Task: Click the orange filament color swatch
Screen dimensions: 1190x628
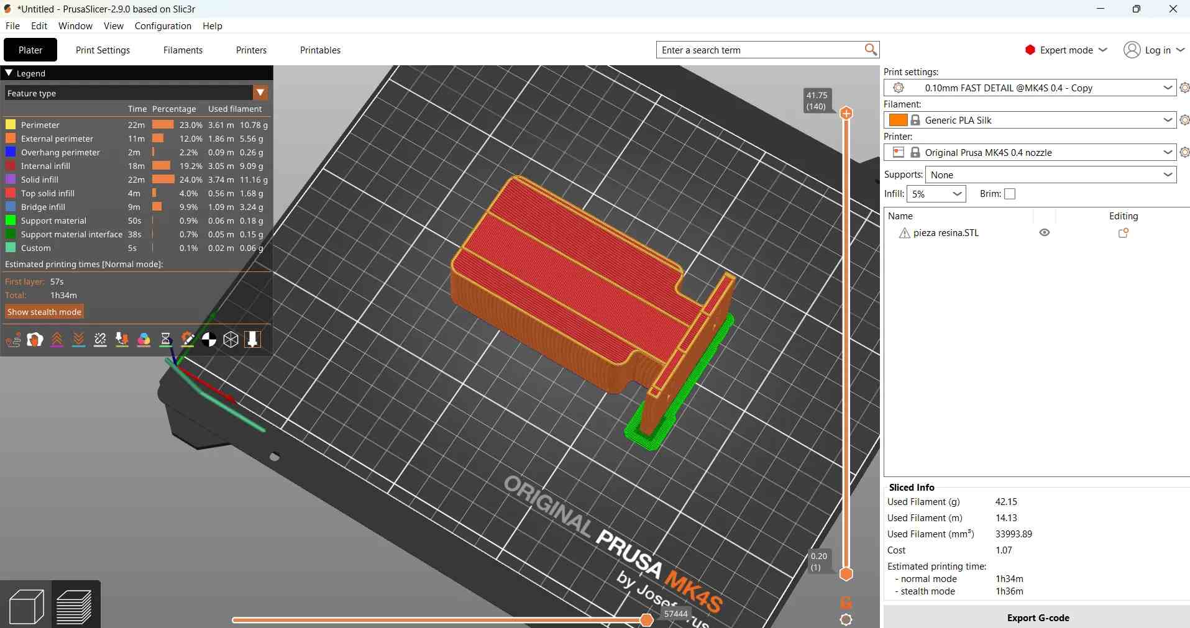Action: tap(898, 120)
